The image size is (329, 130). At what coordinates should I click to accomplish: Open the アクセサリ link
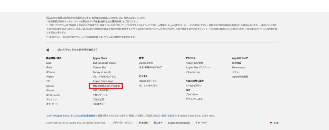(x=51, y=99)
